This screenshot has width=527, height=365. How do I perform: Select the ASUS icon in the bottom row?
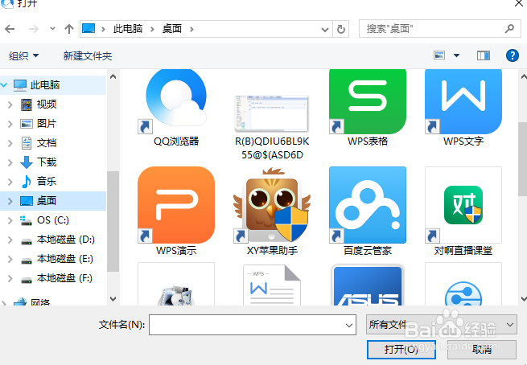368,285
